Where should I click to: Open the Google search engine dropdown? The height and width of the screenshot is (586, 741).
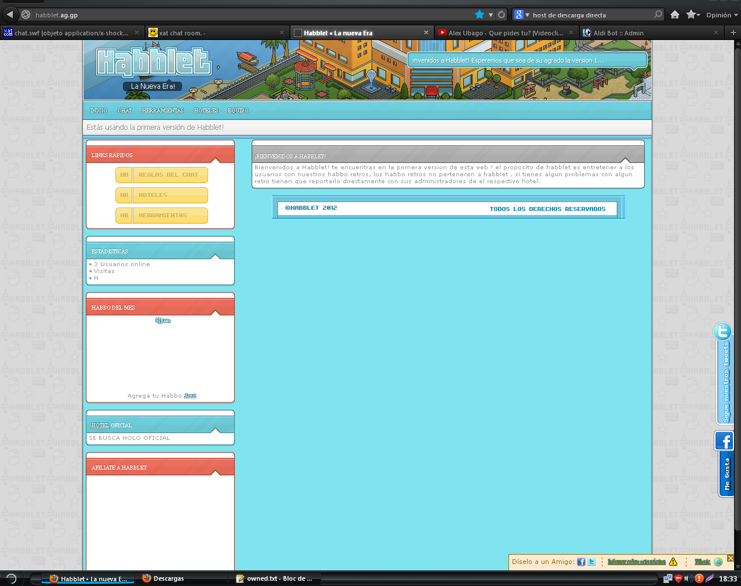[522, 14]
